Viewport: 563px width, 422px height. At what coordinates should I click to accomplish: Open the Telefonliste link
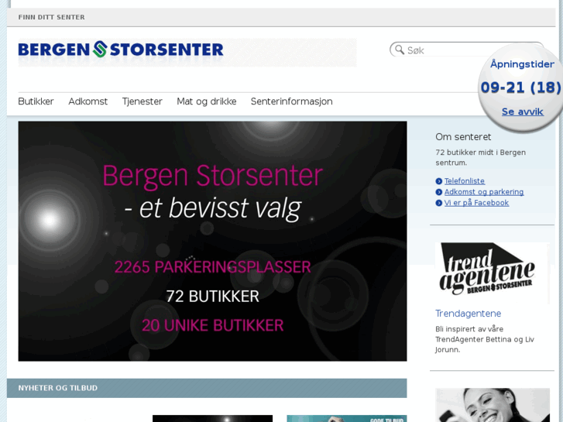465,181
